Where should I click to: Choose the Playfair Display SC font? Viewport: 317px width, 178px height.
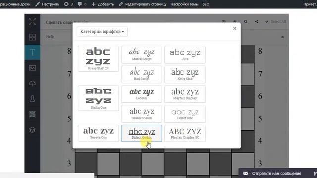(x=185, y=133)
